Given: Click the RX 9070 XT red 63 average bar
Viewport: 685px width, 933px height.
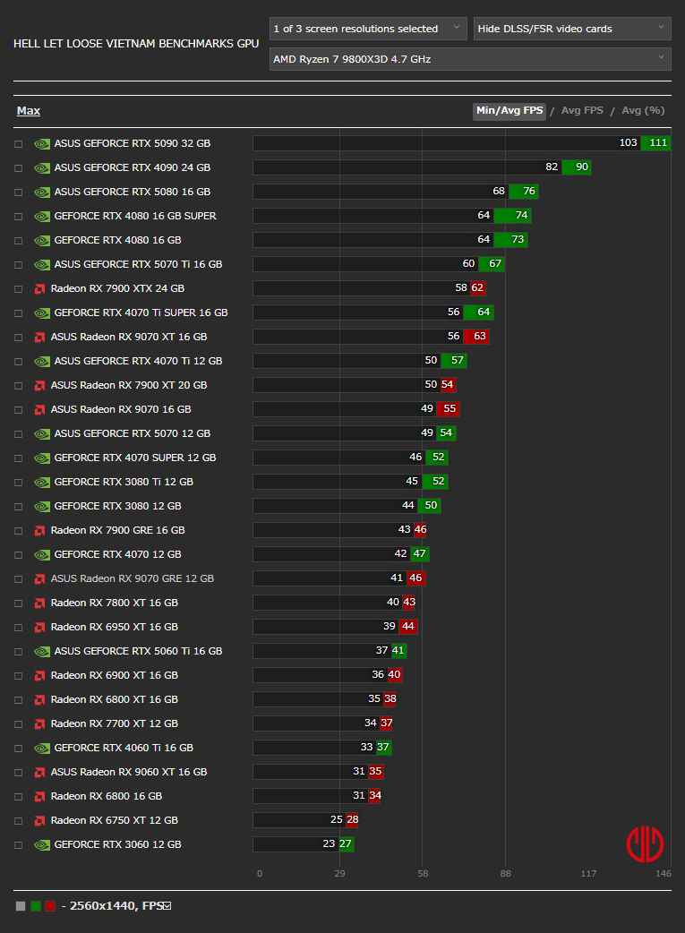Looking at the screenshot, I should tap(476, 336).
